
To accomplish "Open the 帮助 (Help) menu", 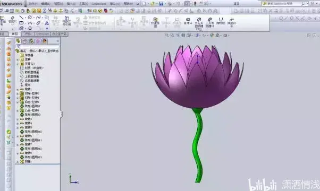I will click(x=128, y=4).
